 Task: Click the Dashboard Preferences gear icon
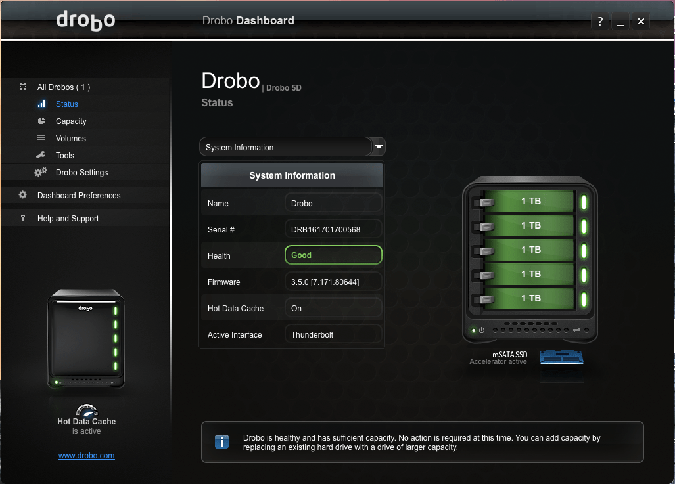coord(23,195)
